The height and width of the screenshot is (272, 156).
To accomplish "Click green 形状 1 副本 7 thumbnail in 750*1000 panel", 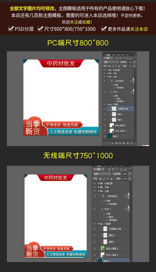I will pyautogui.click(x=103, y=248).
